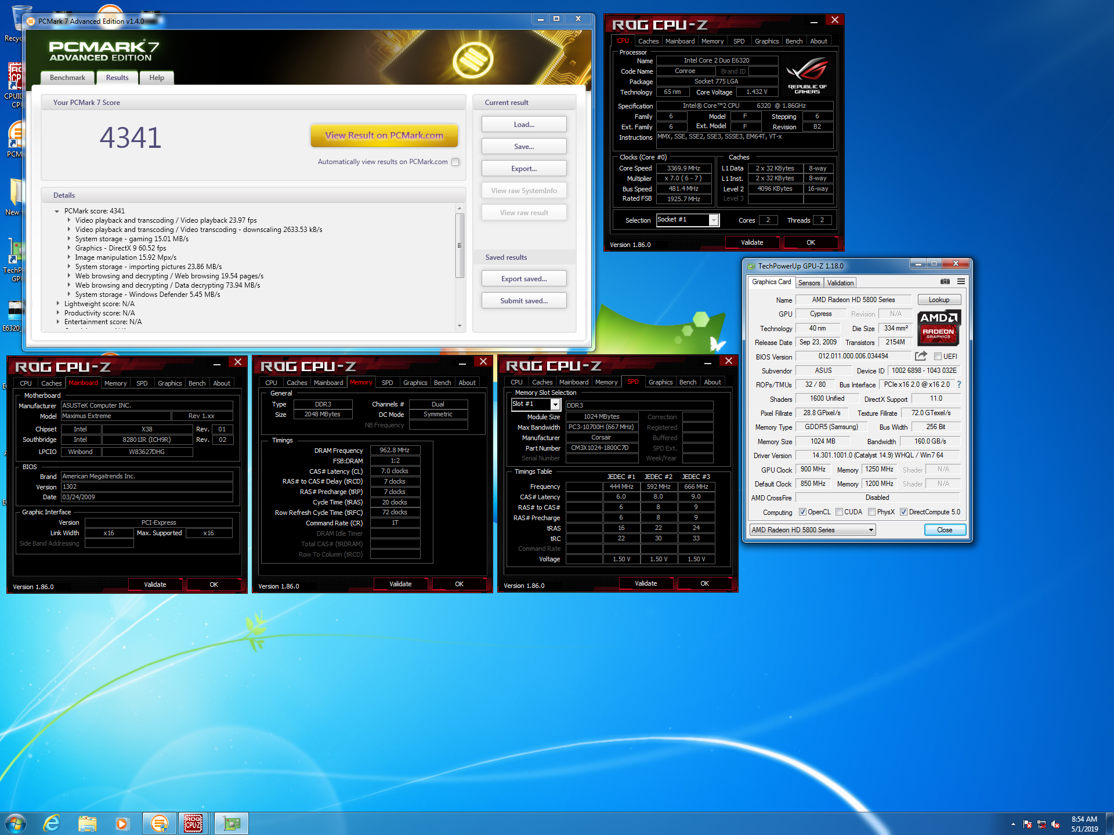The height and width of the screenshot is (835, 1114).
Task: Open the E6320 desktop file icon
Action: click(x=13, y=316)
